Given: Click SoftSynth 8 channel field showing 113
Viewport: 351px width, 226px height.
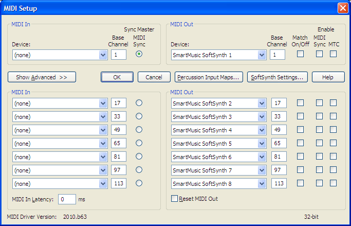Looking at the screenshot, I should pos(279,184).
